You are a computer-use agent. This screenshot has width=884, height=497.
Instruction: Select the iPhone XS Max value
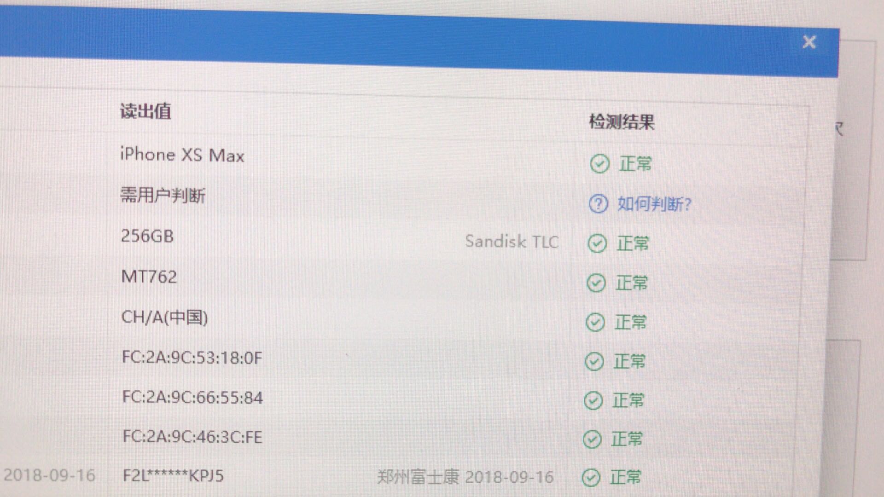coord(182,155)
